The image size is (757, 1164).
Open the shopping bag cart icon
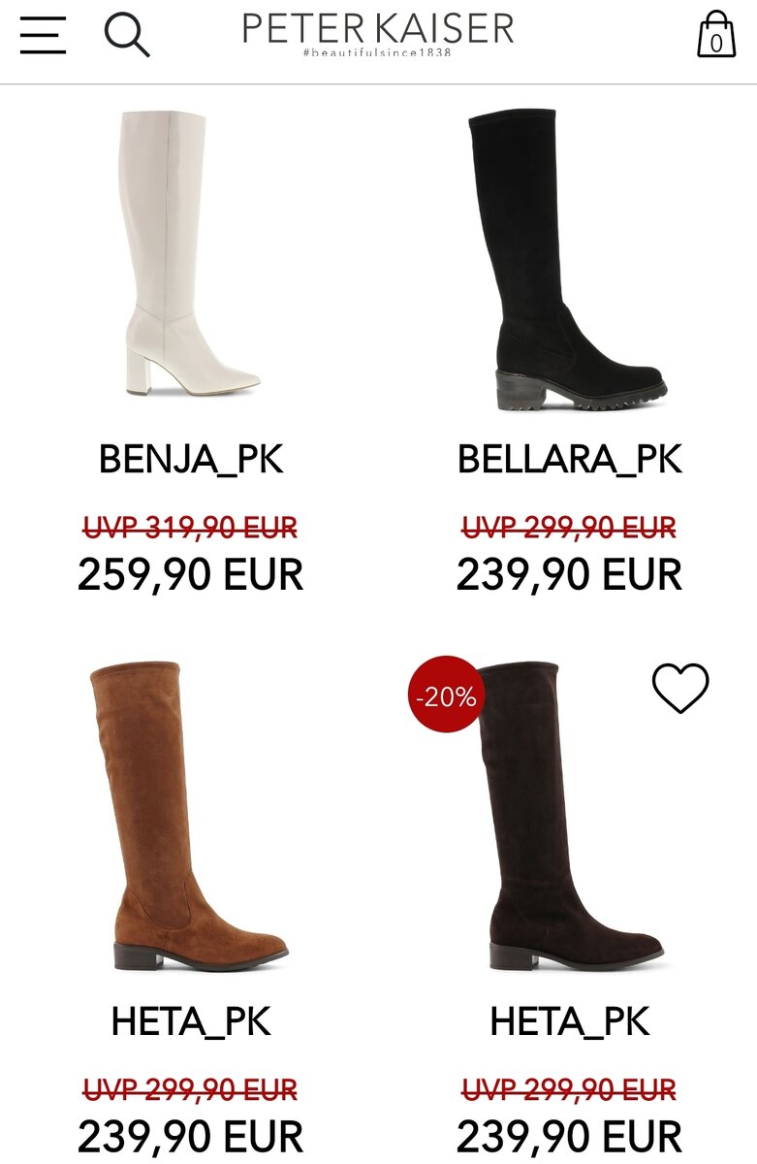[716, 34]
